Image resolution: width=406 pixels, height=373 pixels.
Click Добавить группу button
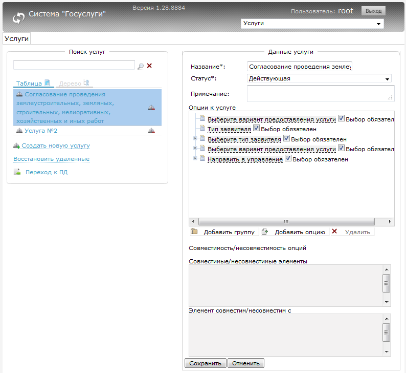pyautogui.click(x=224, y=232)
